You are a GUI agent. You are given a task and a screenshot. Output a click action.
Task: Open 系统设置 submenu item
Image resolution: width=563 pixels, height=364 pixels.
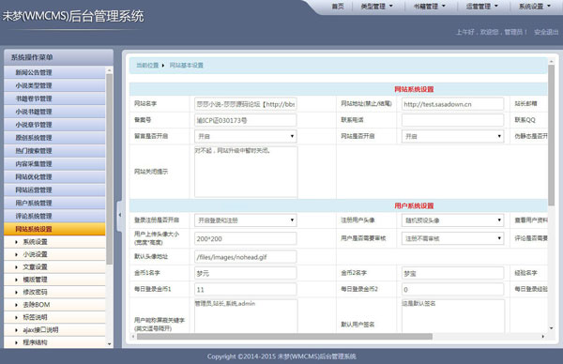[x=54, y=242]
